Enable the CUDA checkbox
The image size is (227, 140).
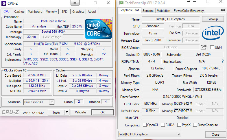(x=163, y=125)
